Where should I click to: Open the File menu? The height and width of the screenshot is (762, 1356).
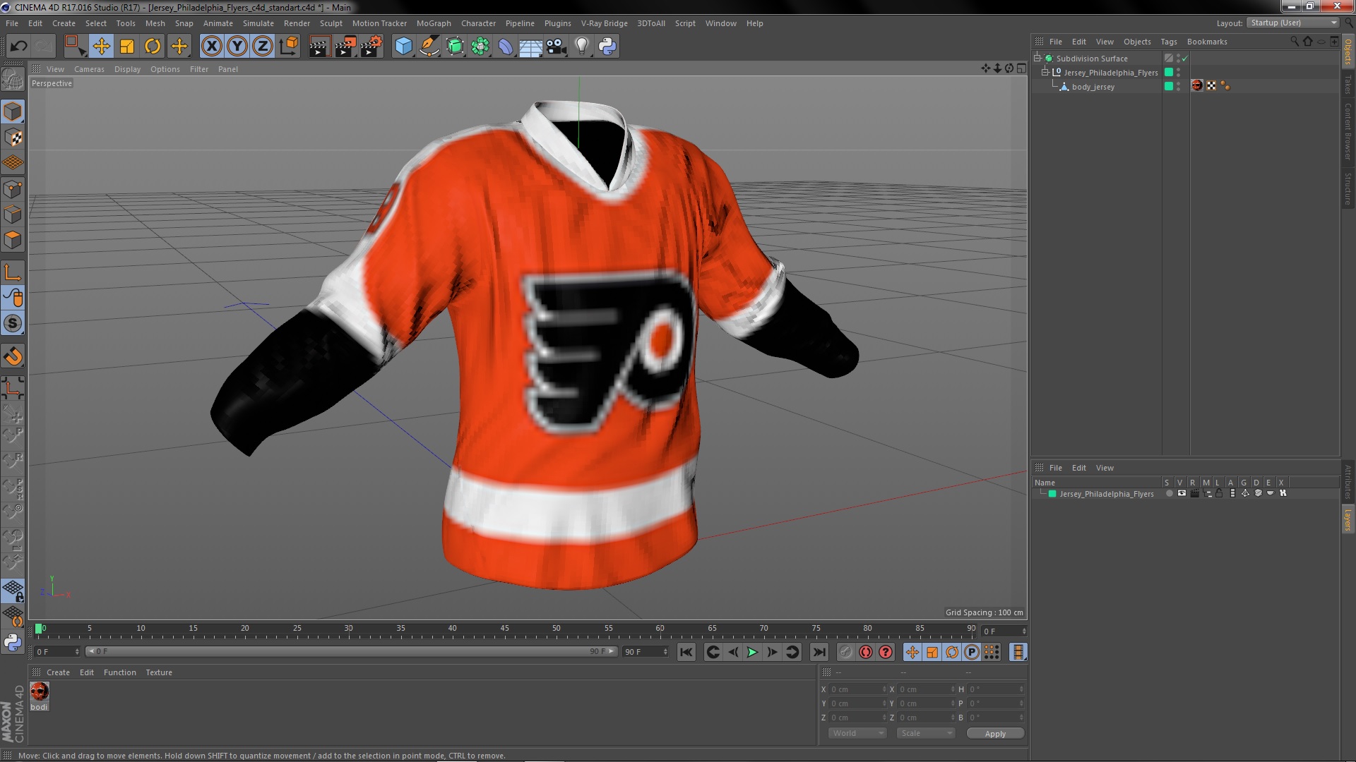[x=12, y=23]
